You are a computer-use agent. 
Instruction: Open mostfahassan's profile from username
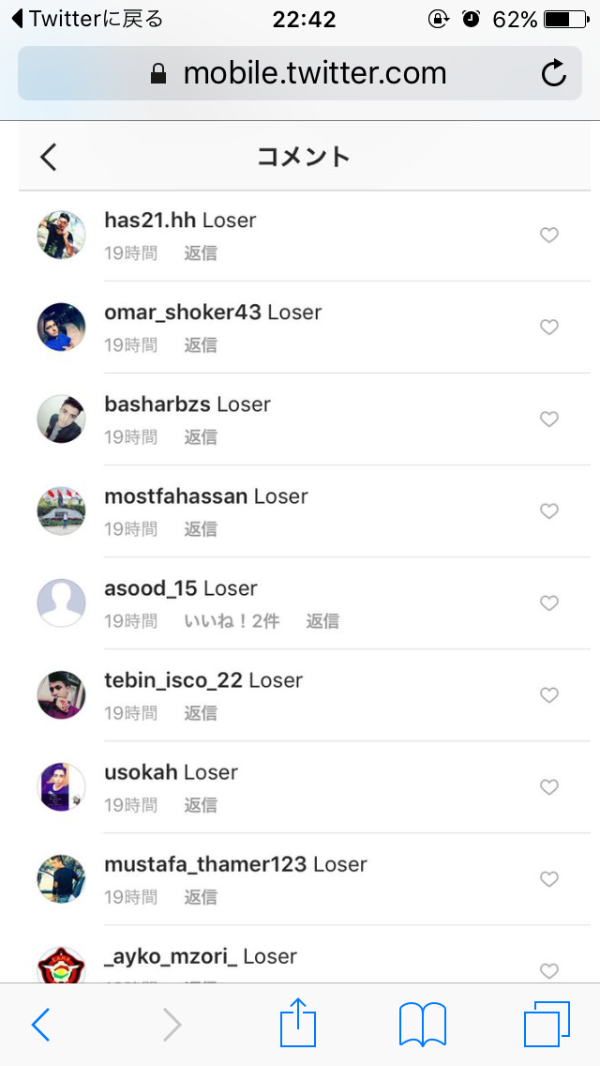[x=176, y=496]
